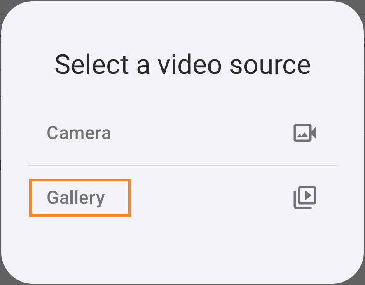Click the play triangle inside gallery icon
Screen dimensions: 365x285
(308, 195)
